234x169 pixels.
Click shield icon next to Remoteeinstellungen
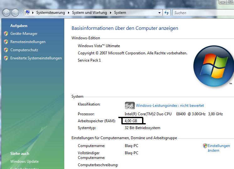(x=6, y=42)
